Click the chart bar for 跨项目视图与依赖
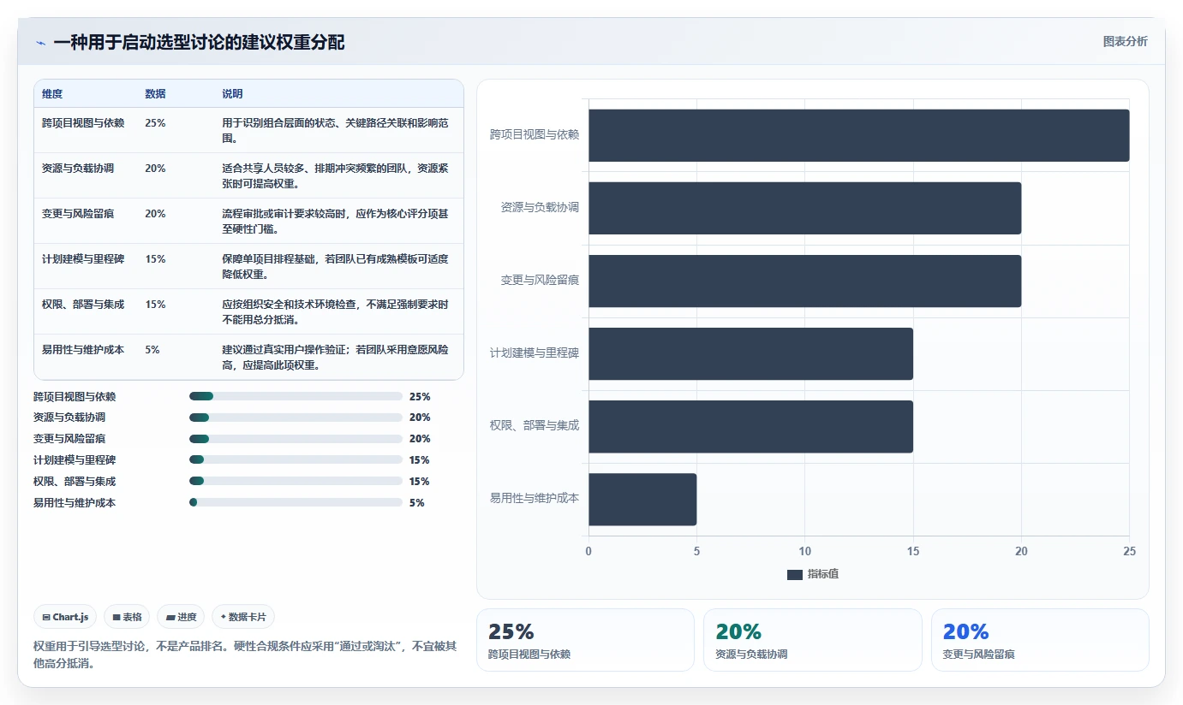The width and height of the screenshot is (1183, 705). (858, 135)
